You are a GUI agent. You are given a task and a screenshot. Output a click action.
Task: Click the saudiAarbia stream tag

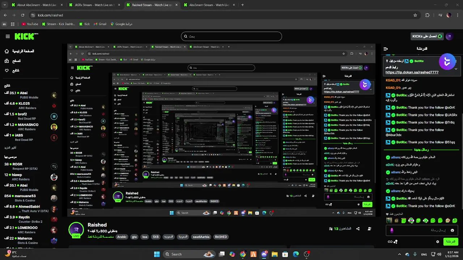point(201,237)
